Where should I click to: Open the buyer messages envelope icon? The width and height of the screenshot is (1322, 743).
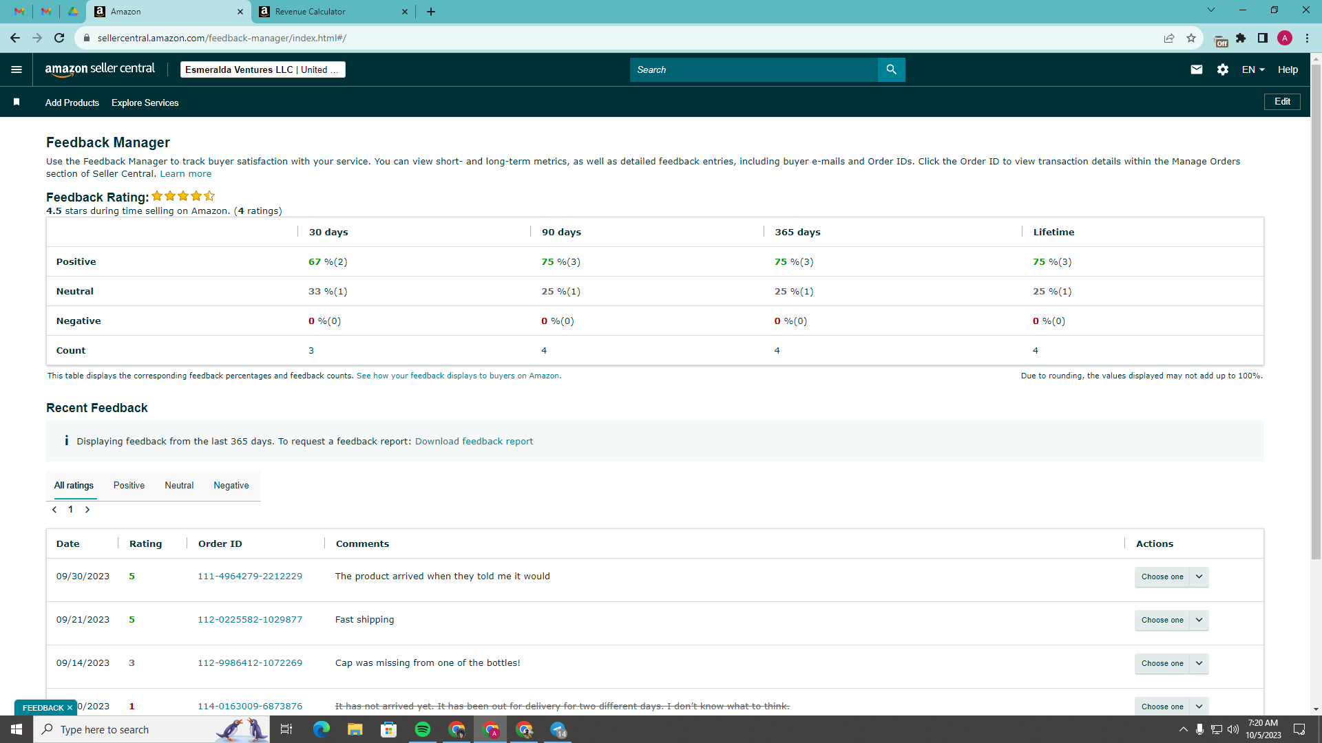tap(1197, 69)
